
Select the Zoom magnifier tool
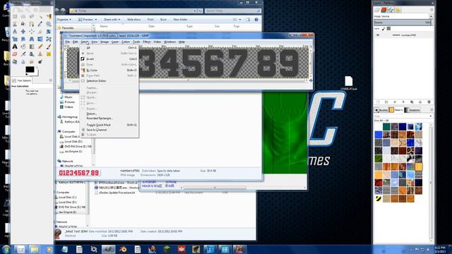pos(49,24)
